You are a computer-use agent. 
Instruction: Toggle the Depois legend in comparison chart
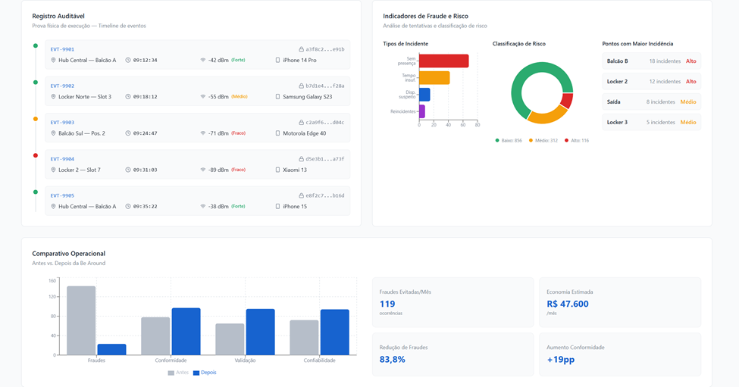205,373
